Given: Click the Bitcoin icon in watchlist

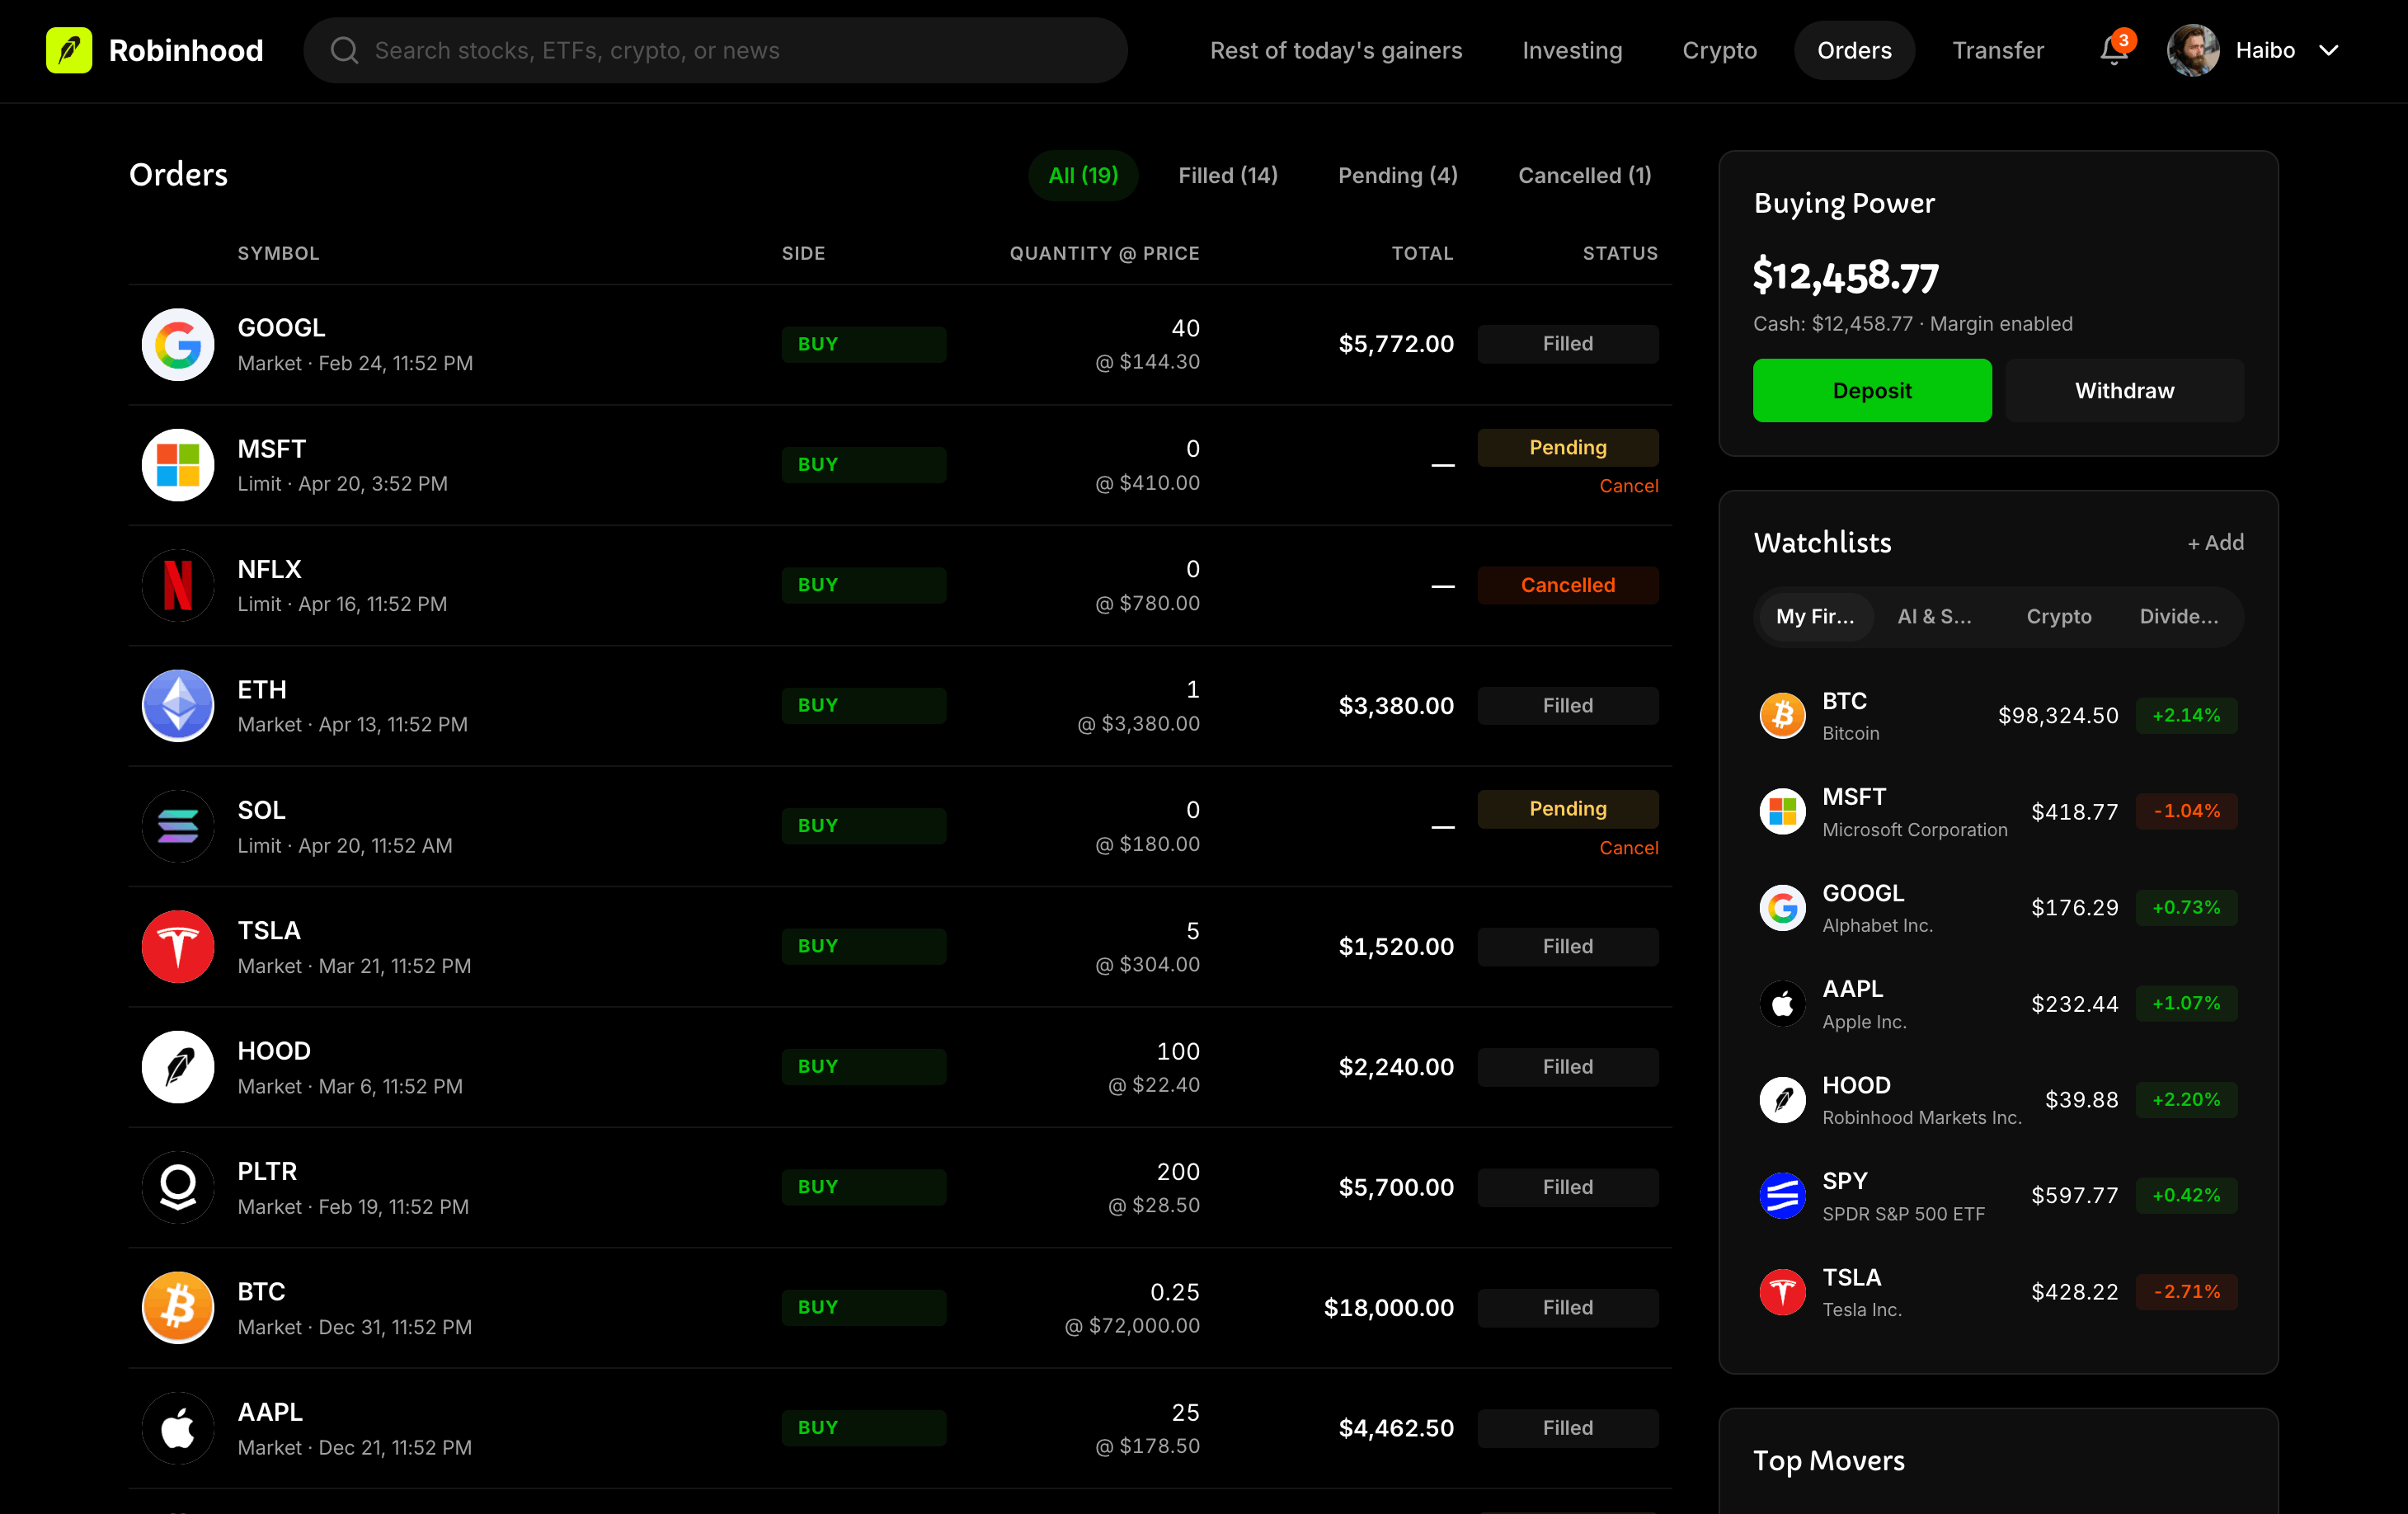Looking at the screenshot, I should 1782,716.
